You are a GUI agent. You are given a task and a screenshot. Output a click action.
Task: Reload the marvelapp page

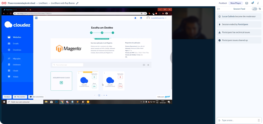[11, 13]
